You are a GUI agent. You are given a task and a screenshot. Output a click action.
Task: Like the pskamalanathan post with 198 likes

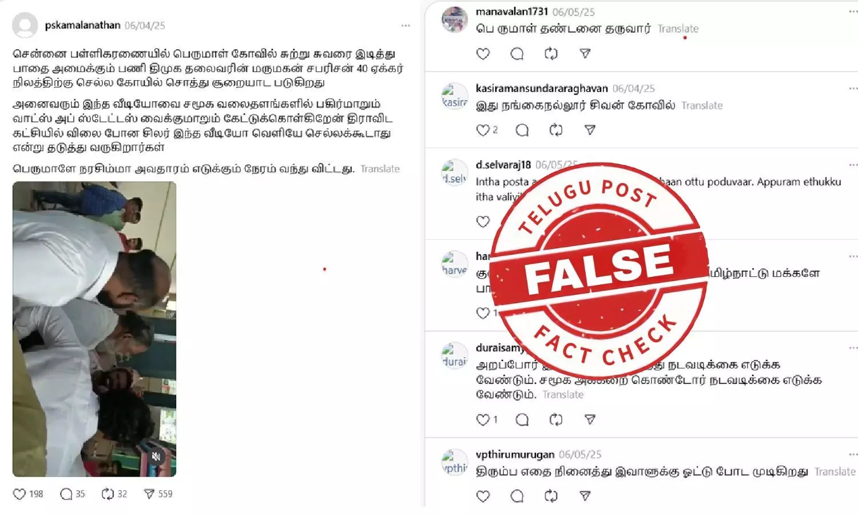pyautogui.click(x=19, y=494)
